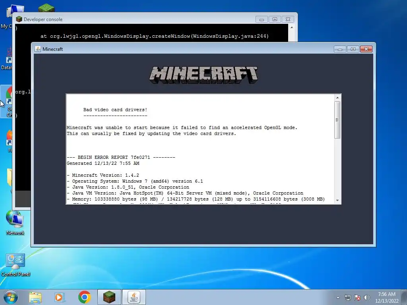
Task: Open the volume speaker tray icon
Action: tap(367, 297)
